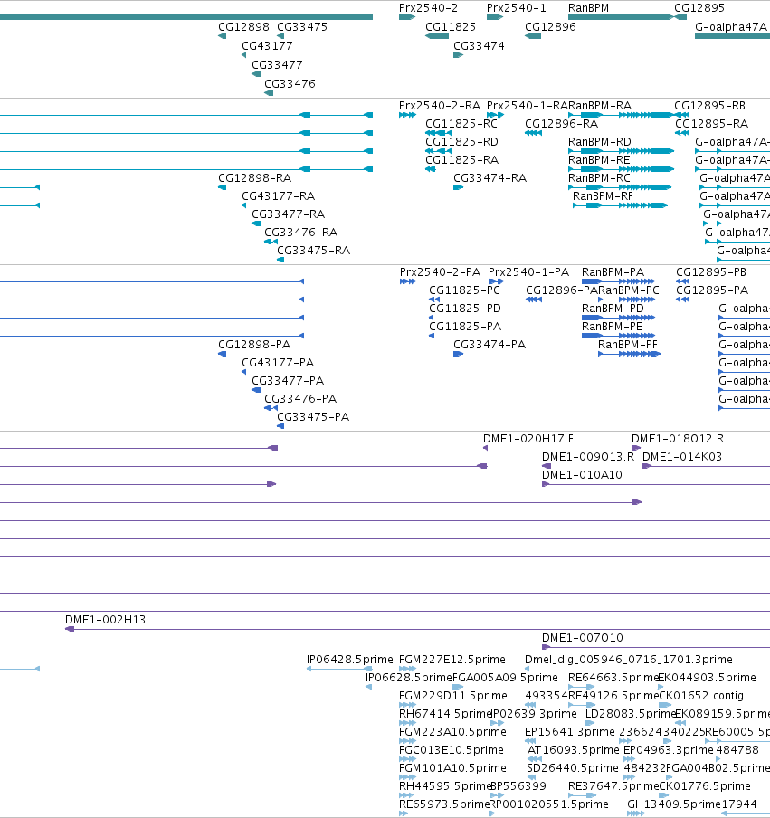
Task: Click EST IP06428.5prime label
Action: coord(349,660)
